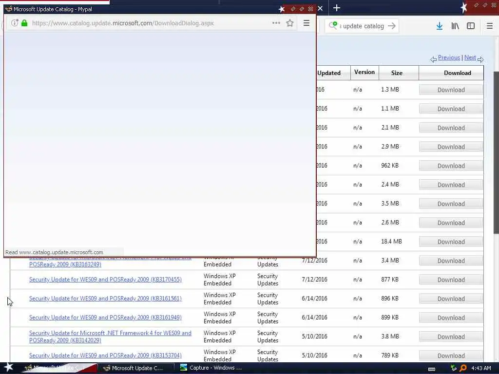The width and height of the screenshot is (499, 374).
Task: Download the 3.4 MB update
Action: (451, 261)
